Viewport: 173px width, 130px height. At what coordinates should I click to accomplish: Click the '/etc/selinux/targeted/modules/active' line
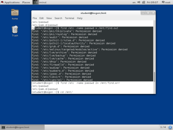(x=80, y=50)
